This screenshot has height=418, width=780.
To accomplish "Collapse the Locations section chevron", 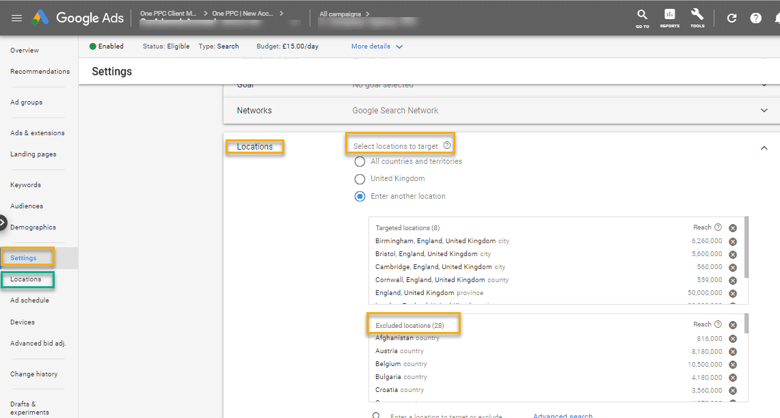I will tap(764, 147).
